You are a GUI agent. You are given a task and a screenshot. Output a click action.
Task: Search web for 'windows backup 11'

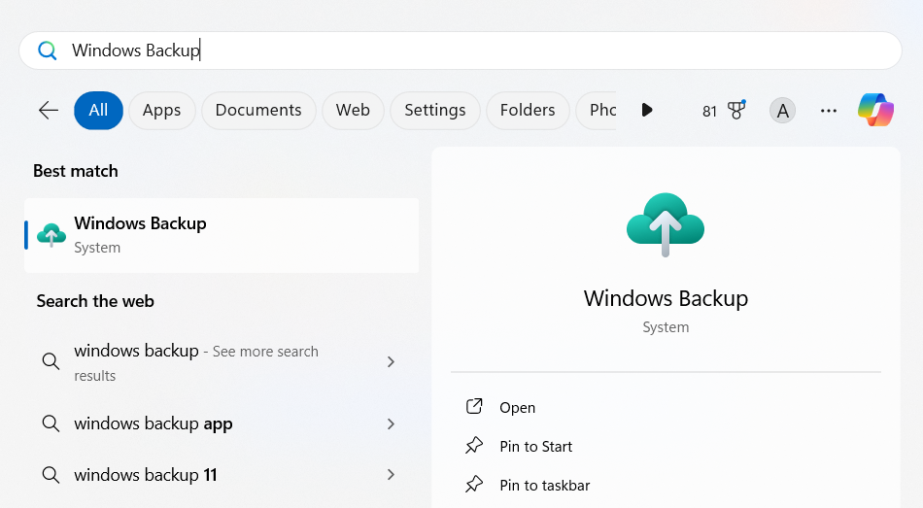pos(222,474)
